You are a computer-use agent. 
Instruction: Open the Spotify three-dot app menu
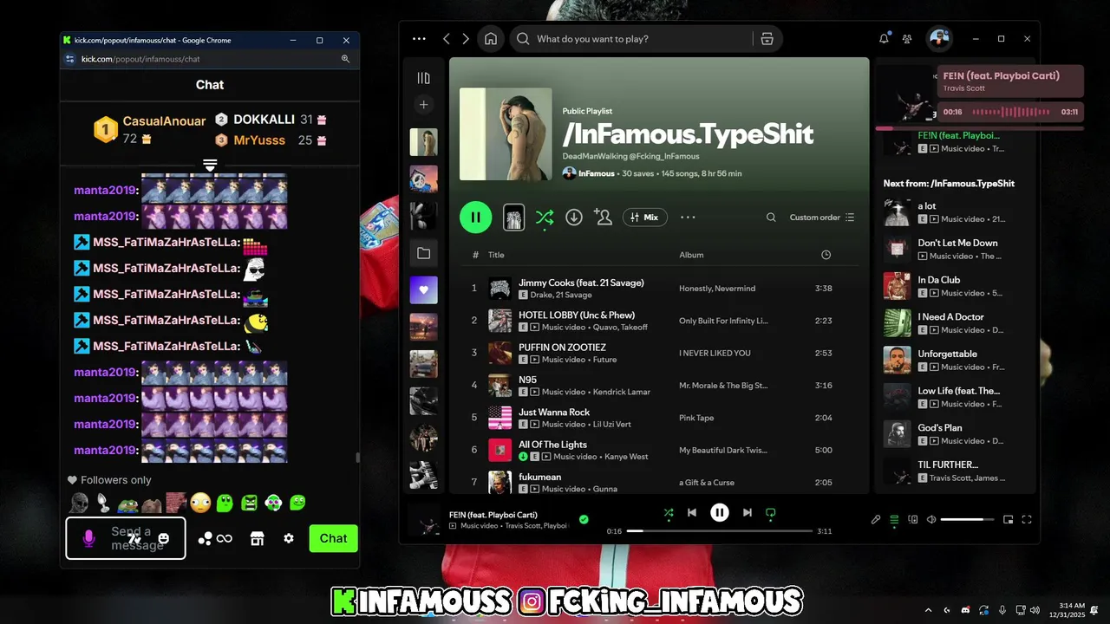tap(420, 39)
